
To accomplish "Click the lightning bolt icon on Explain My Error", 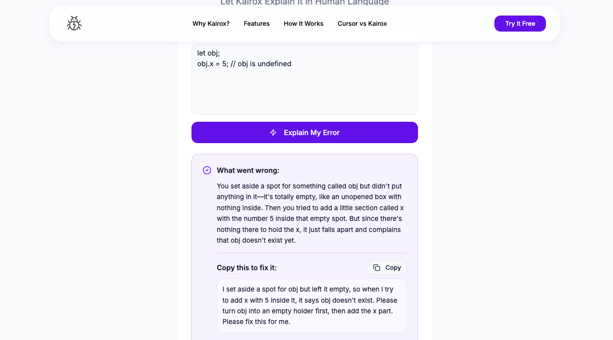I will coord(273,132).
